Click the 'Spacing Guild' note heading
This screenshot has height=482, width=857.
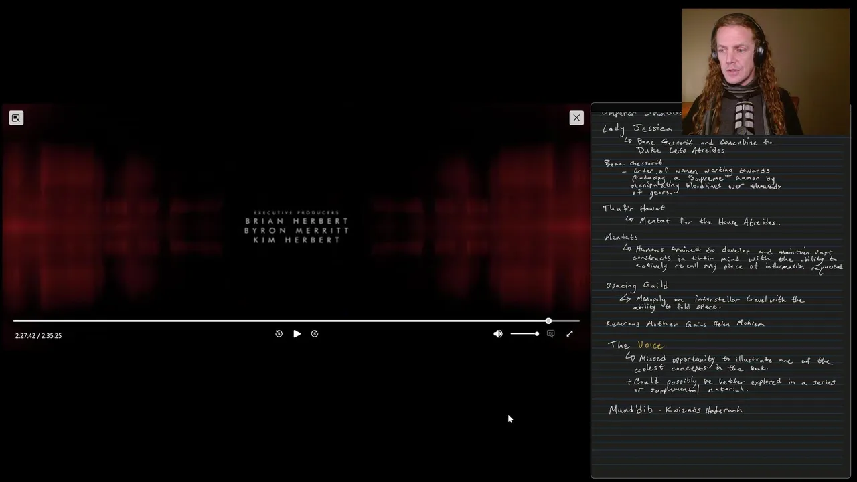point(637,285)
